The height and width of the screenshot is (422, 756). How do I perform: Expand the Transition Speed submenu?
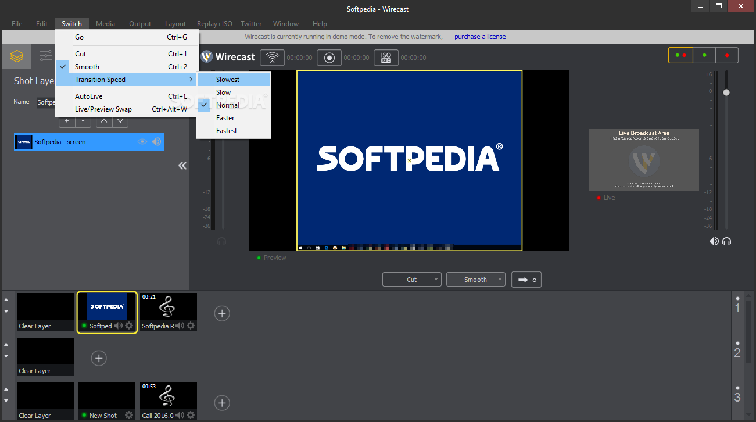127,80
